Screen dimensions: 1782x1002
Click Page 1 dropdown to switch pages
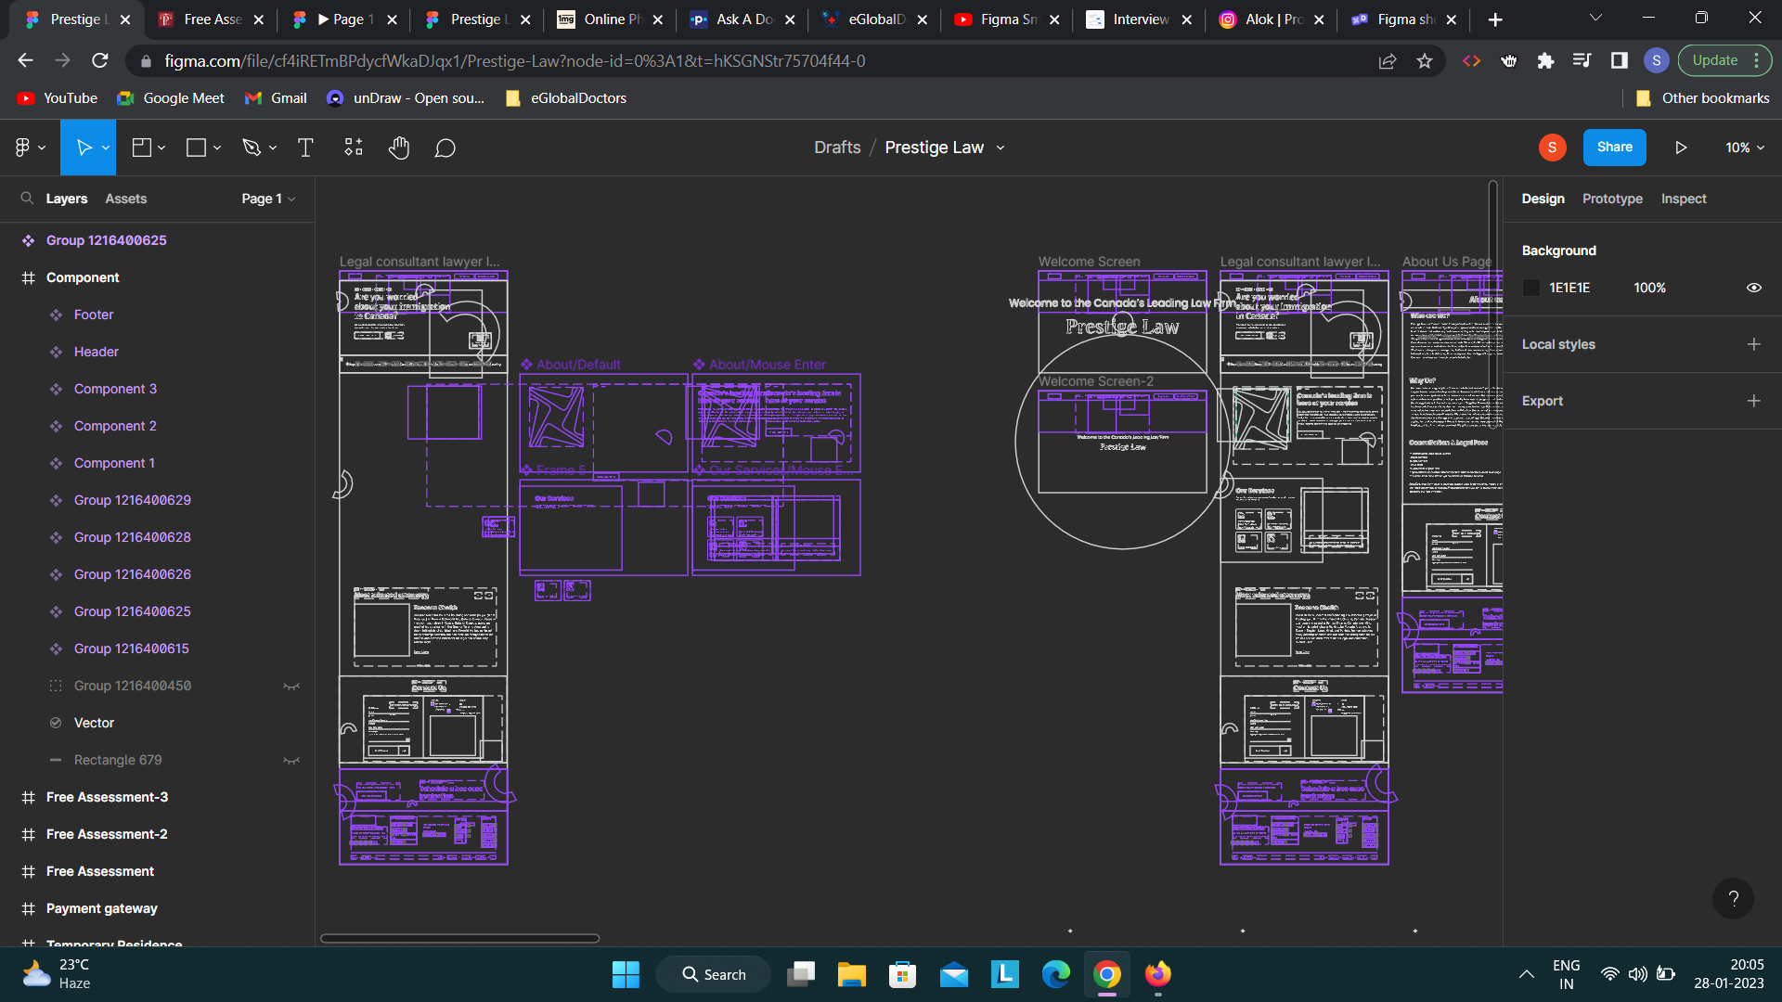pos(265,199)
